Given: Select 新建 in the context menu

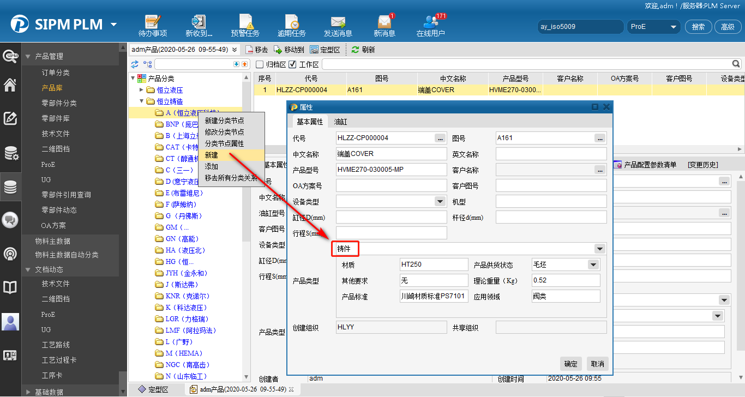Looking at the screenshot, I should click(x=212, y=155).
